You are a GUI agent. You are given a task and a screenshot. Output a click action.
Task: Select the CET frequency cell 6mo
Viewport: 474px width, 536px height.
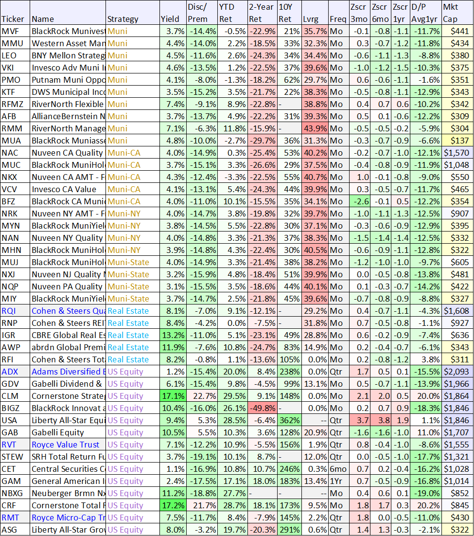click(x=338, y=469)
